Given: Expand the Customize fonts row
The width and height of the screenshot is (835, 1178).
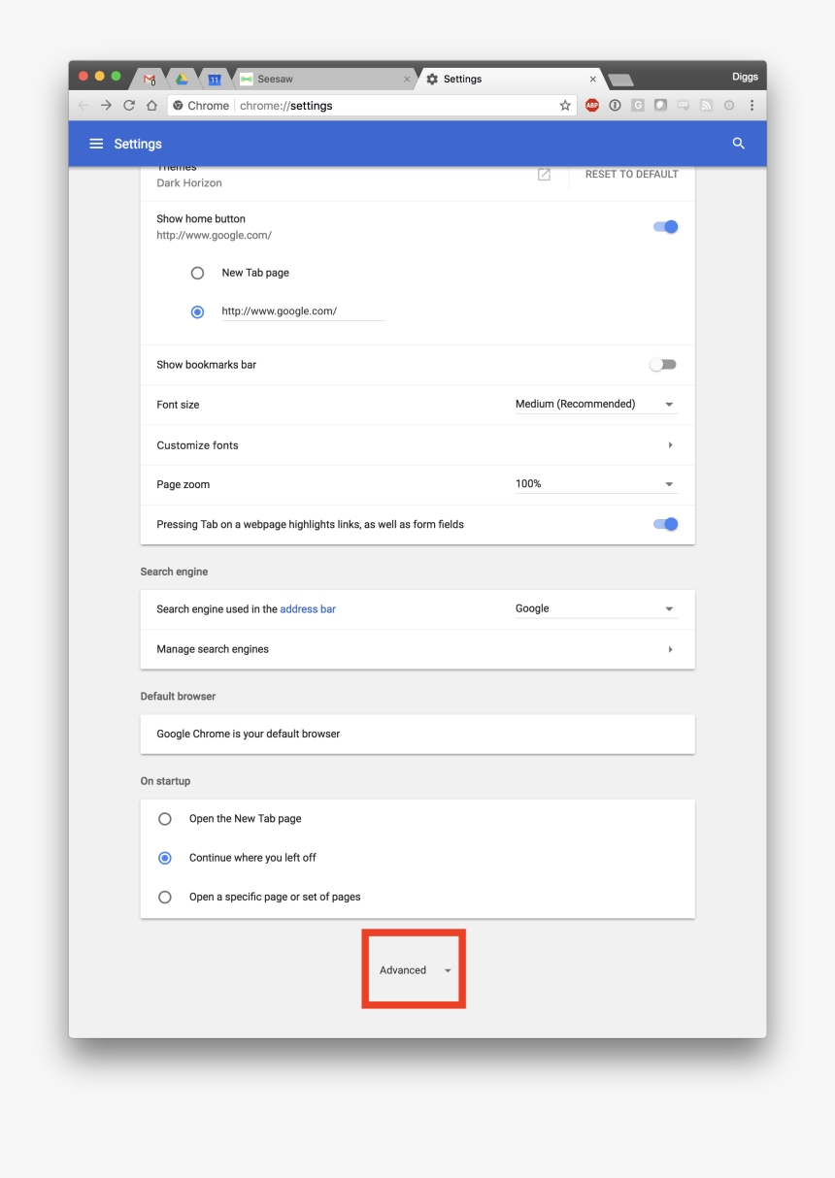Looking at the screenshot, I should pos(417,445).
